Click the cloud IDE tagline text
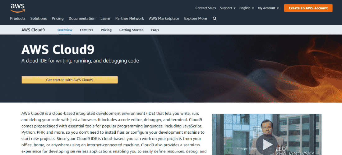The width and height of the screenshot is (342, 155). [80, 61]
